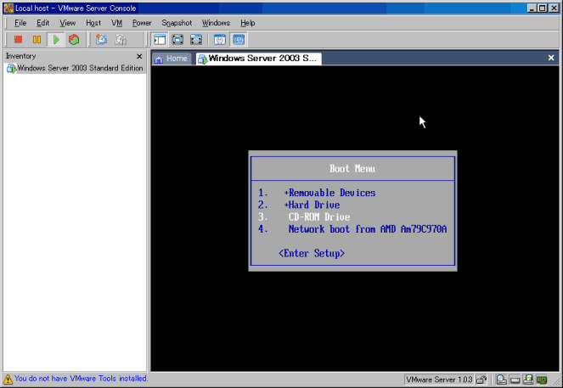The width and height of the screenshot is (563, 388).
Task: Click the floppy drive device status icon
Action: (528, 380)
